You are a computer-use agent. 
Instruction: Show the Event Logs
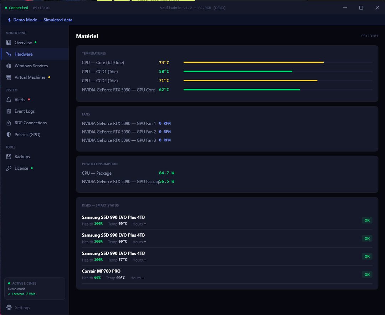click(x=35, y=111)
